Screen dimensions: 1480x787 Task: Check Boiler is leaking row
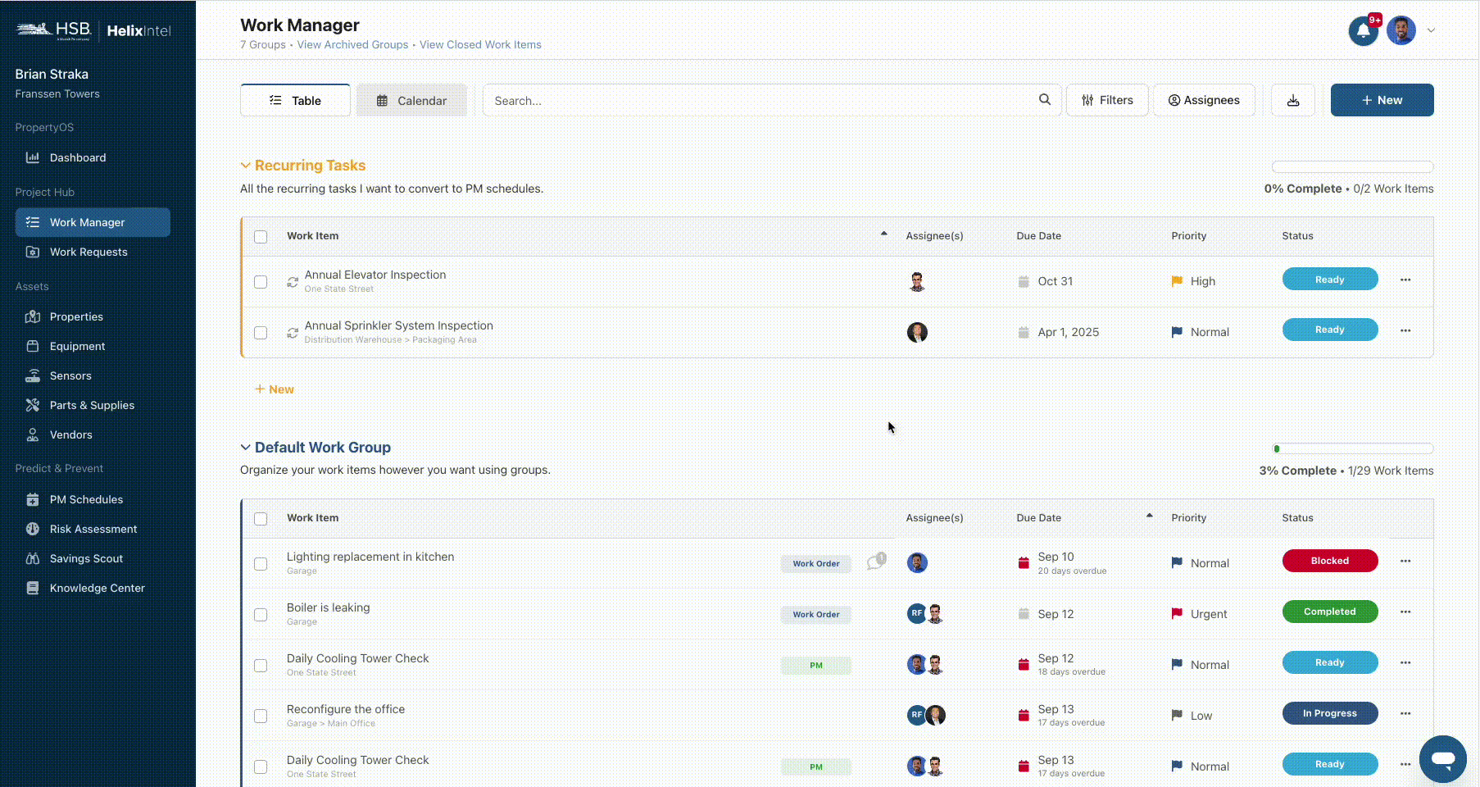261,615
